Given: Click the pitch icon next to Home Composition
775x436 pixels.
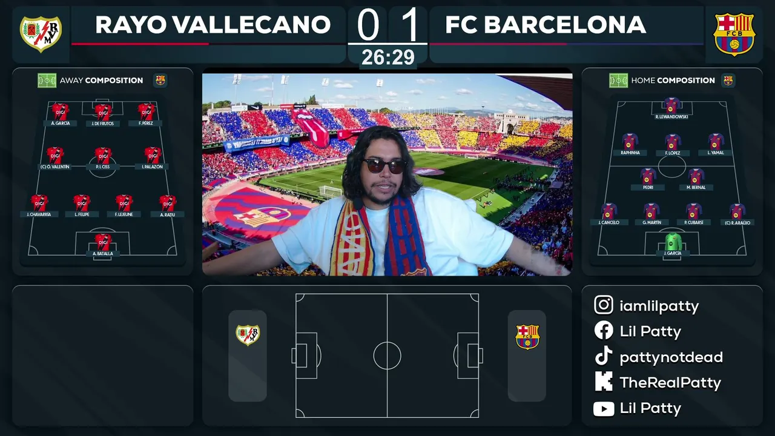Looking at the screenshot, I should 618,80.
